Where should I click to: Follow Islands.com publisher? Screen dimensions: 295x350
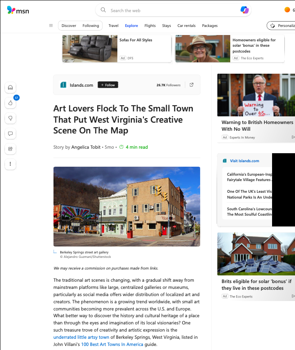pos(108,85)
